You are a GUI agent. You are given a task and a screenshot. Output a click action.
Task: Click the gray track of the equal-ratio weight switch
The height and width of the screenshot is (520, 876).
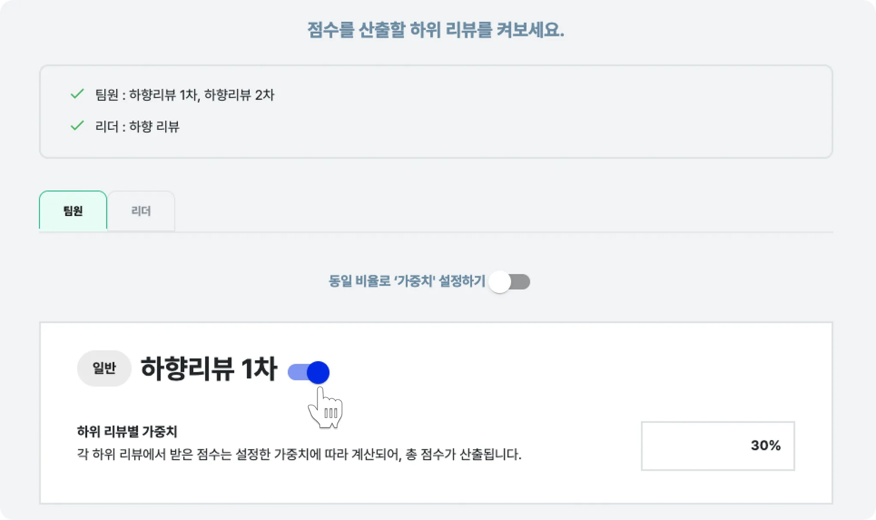[x=521, y=282]
